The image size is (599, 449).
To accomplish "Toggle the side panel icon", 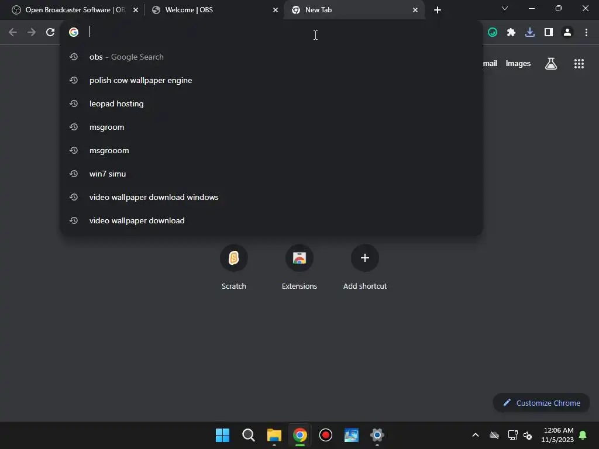I will pos(549,33).
